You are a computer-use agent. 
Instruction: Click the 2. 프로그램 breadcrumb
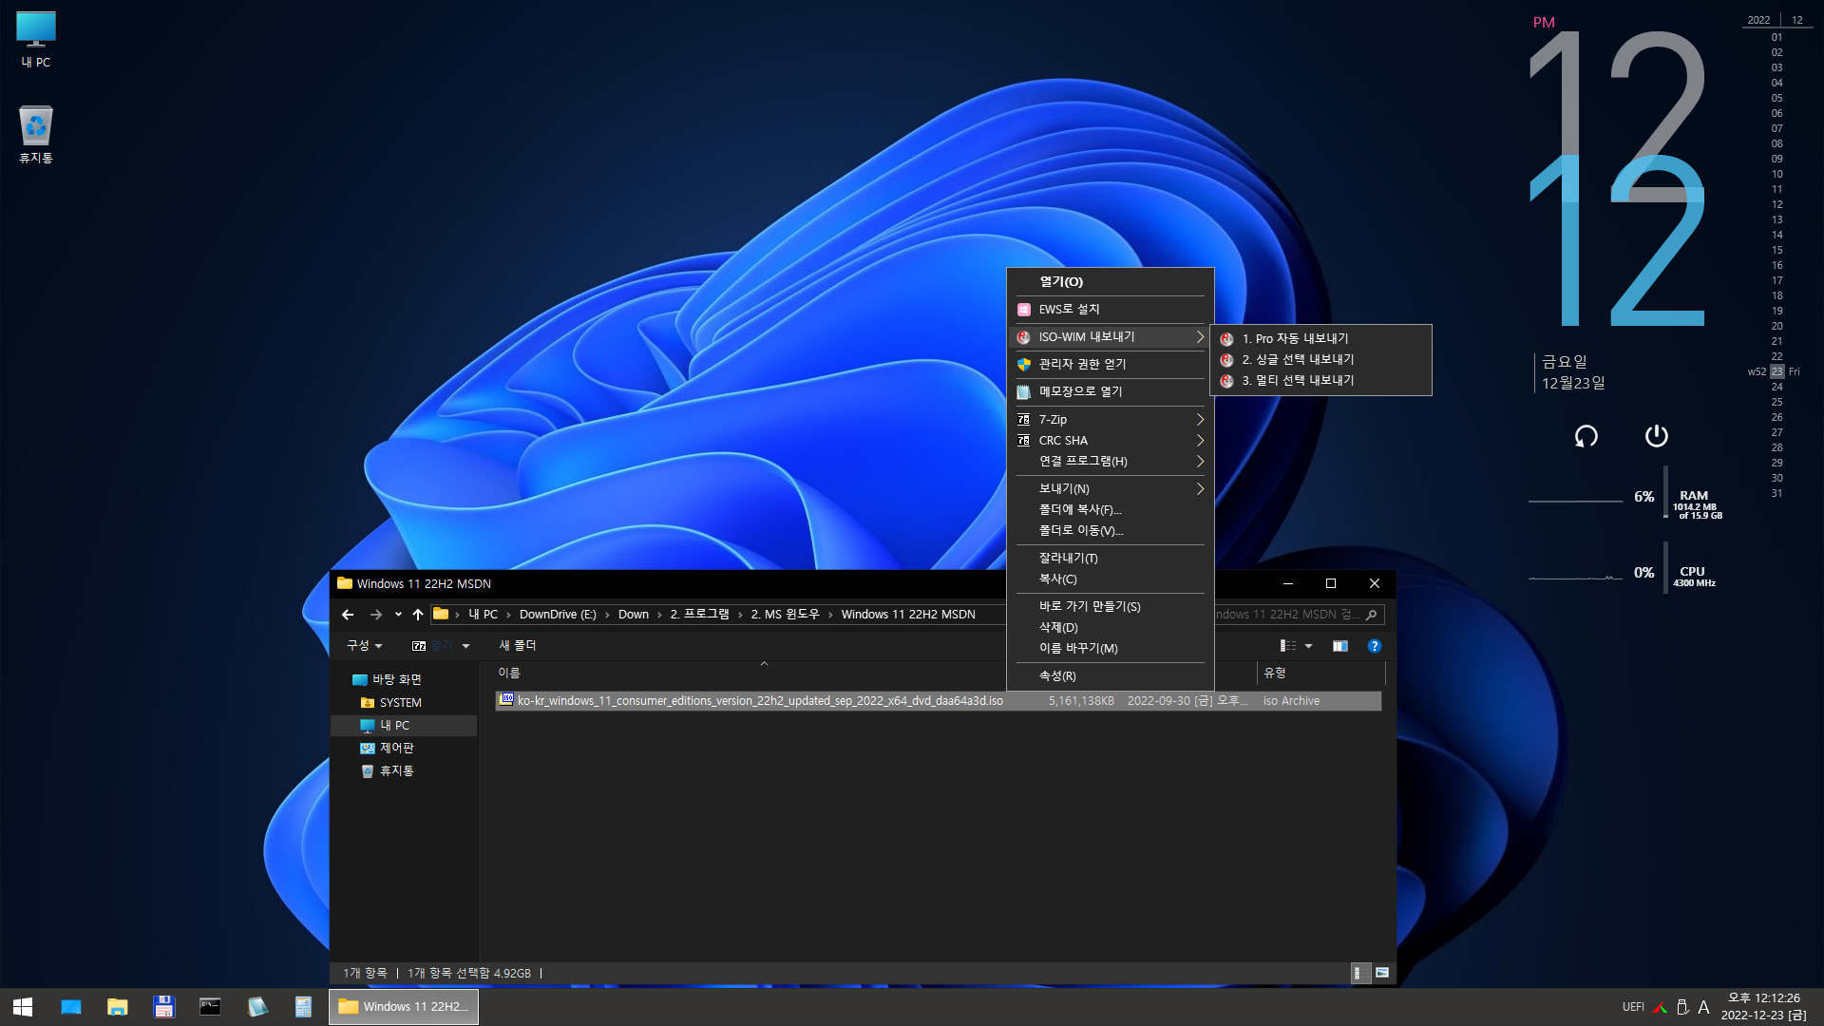pyautogui.click(x=700, y=615)
